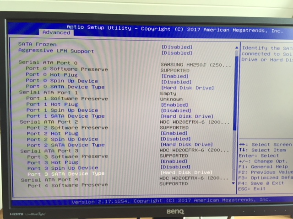This screenshot has width=293, height=219.
Task: Open highlighted Port 3 Hard Disk Drive option
Action: click(186, 172)
